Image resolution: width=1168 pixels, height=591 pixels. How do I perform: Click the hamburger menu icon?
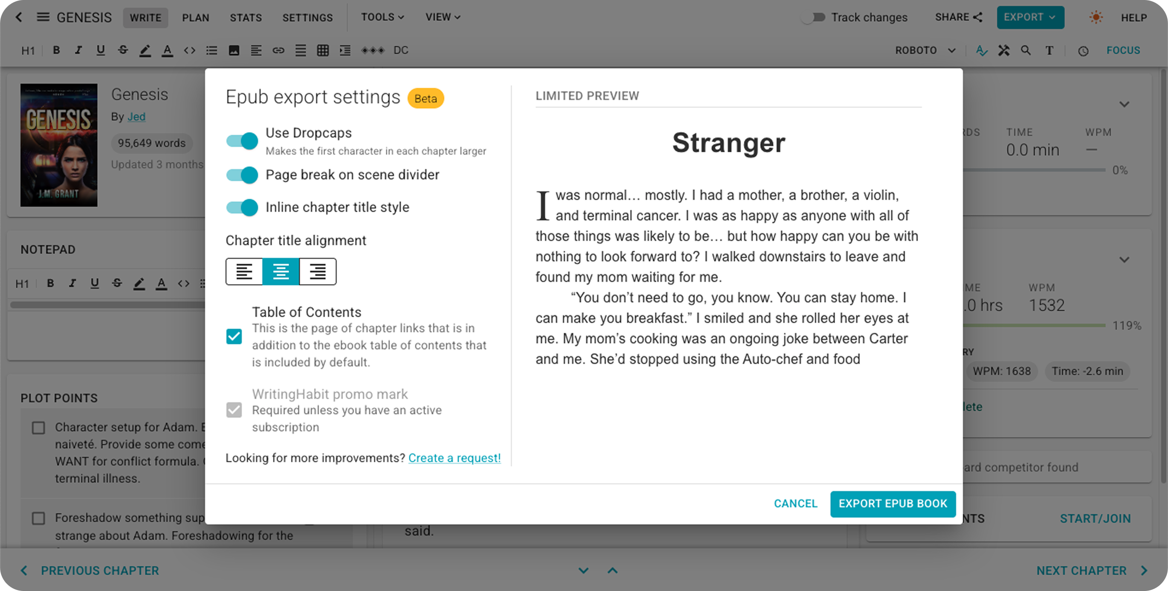[43, 17]
